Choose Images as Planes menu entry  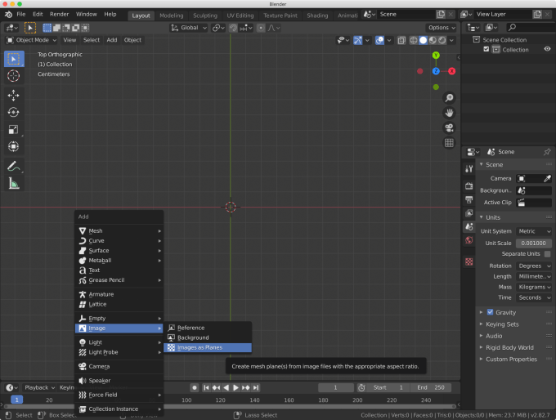tap(200, 347)
